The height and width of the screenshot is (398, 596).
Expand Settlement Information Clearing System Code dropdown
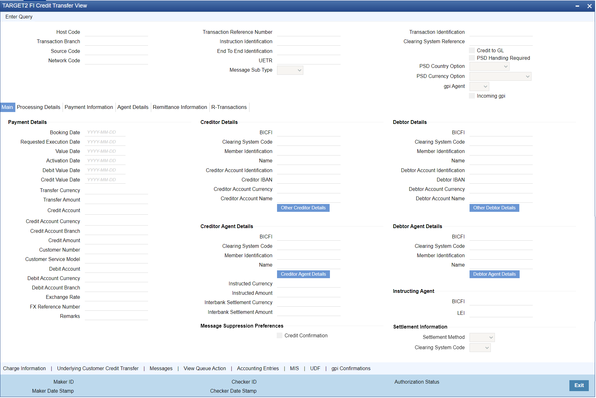coord(480,348)
